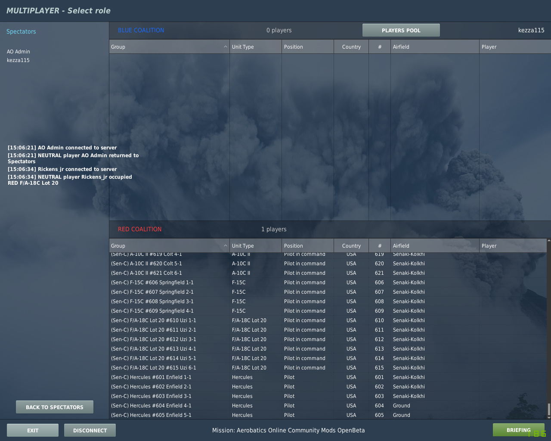Select the Blue Coalition label

(x=141, y=30)
